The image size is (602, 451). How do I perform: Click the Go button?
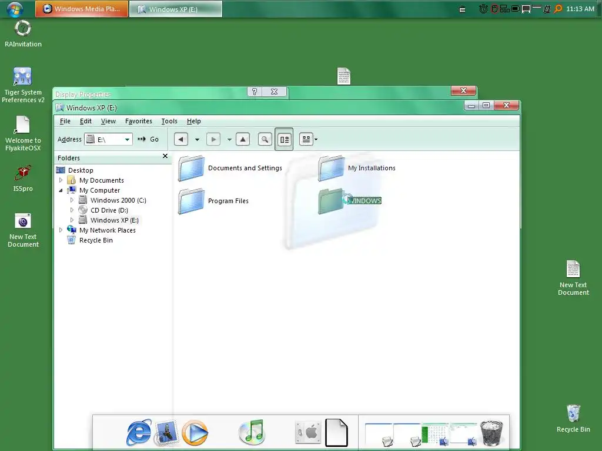coord(149,139)
